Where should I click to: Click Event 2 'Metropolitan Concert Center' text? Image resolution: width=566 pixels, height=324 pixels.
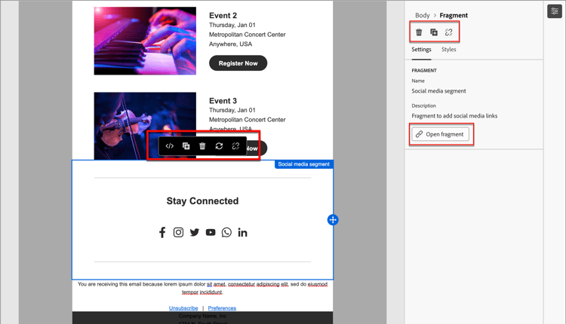[248, 35]
